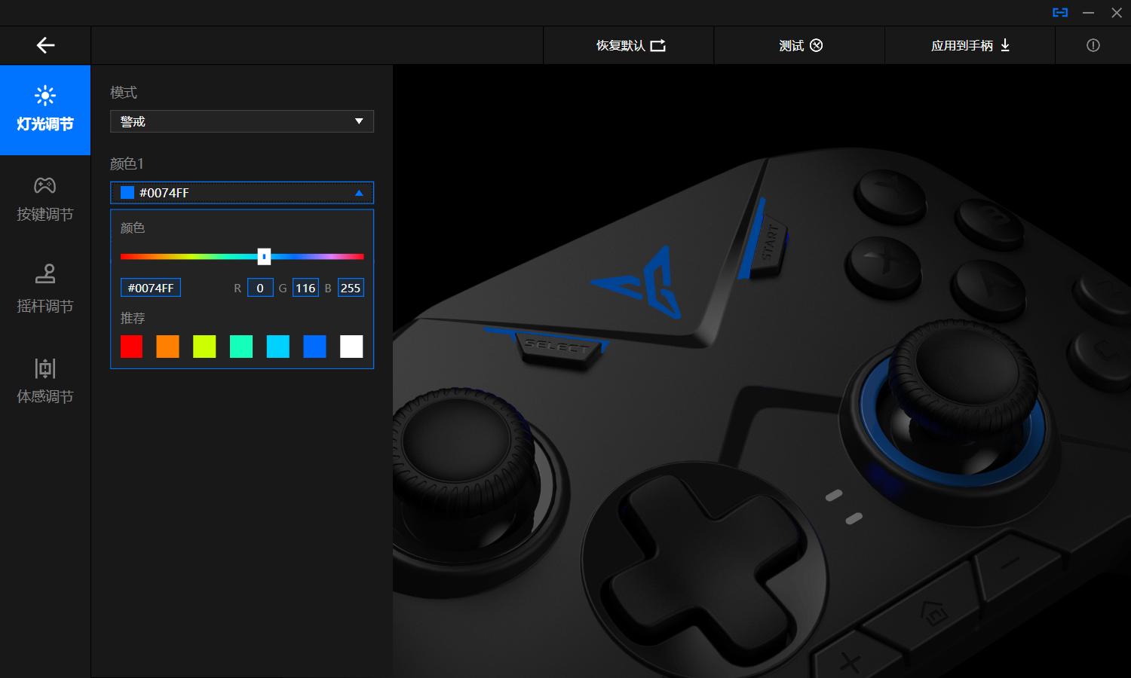Screen dimensions: 1131x678
Task: Apply settings with 应用到手柄
Action: (970, 45)
